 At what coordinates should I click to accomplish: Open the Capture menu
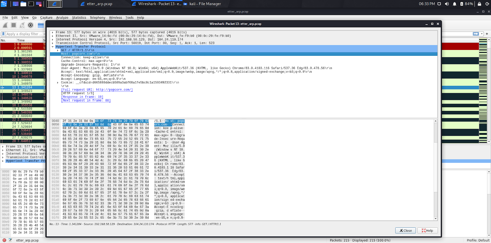click(46, 17)
